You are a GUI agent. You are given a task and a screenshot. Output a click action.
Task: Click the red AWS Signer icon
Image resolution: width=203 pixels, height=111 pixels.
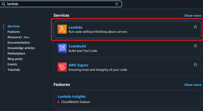click(62, 67)
